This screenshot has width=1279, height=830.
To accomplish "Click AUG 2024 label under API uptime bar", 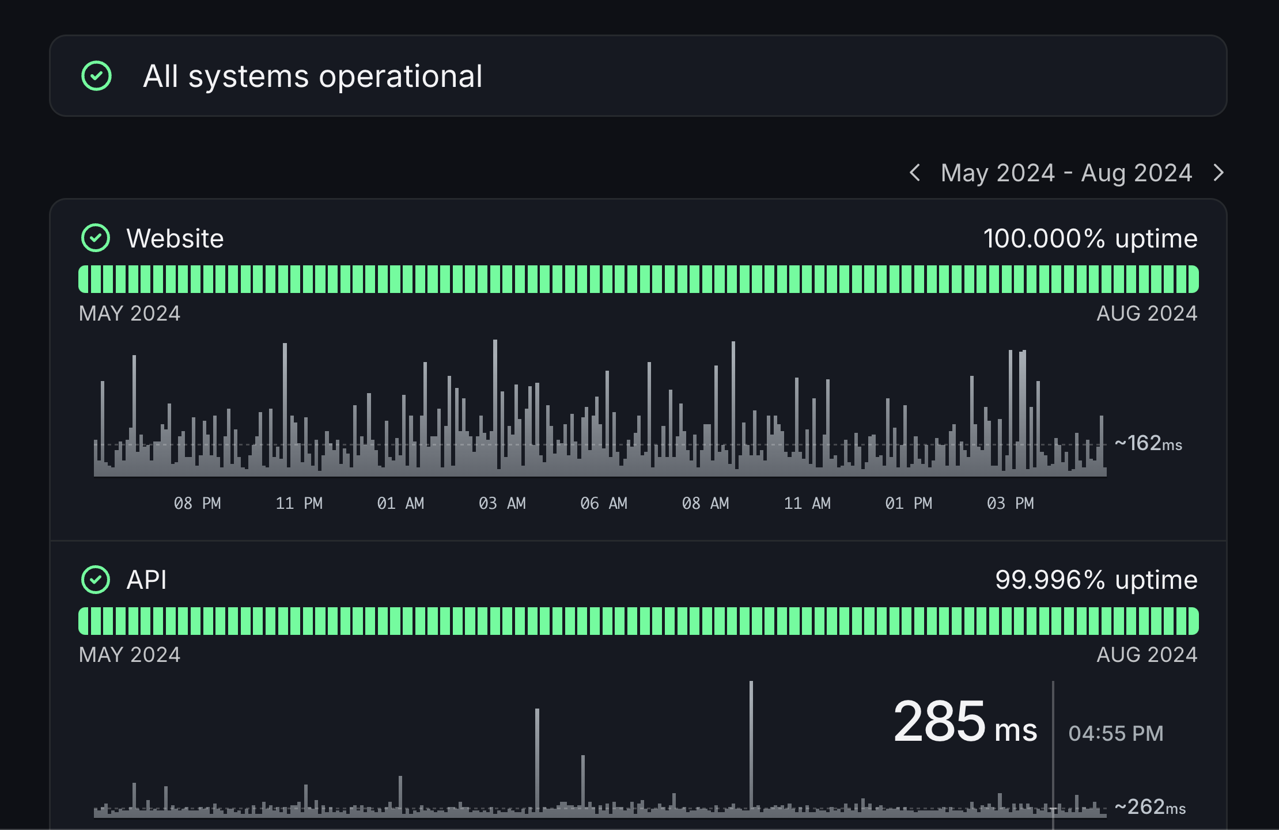I will coord(1147,655).
